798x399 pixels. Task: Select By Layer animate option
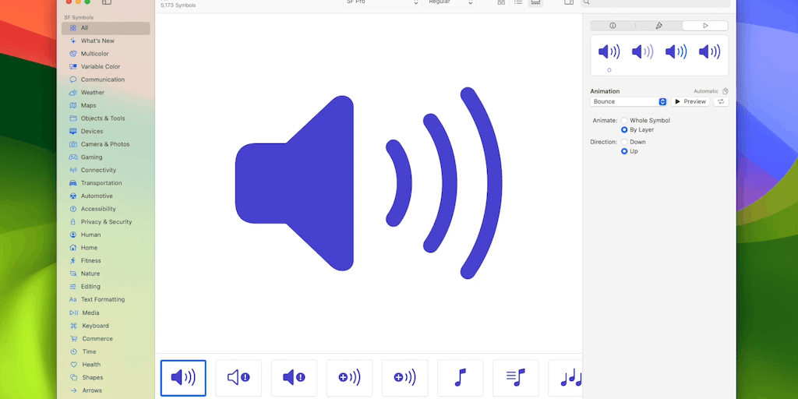[x=624, y=130]
